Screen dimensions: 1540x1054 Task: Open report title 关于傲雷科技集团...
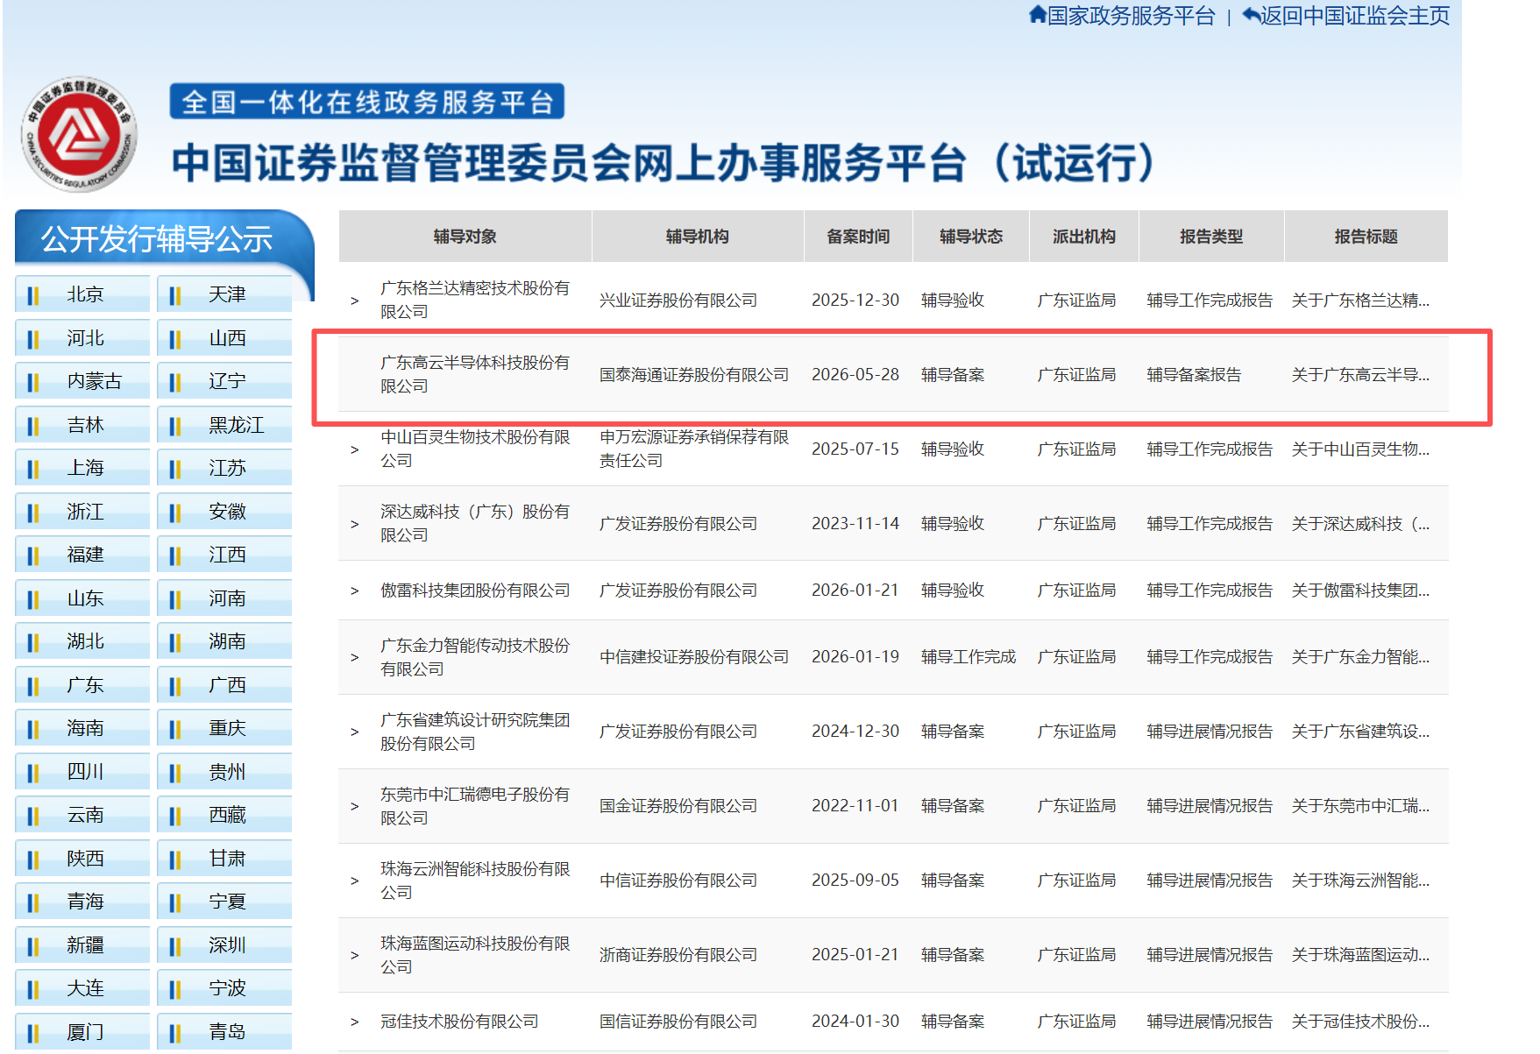click(x=1360, y=591)
